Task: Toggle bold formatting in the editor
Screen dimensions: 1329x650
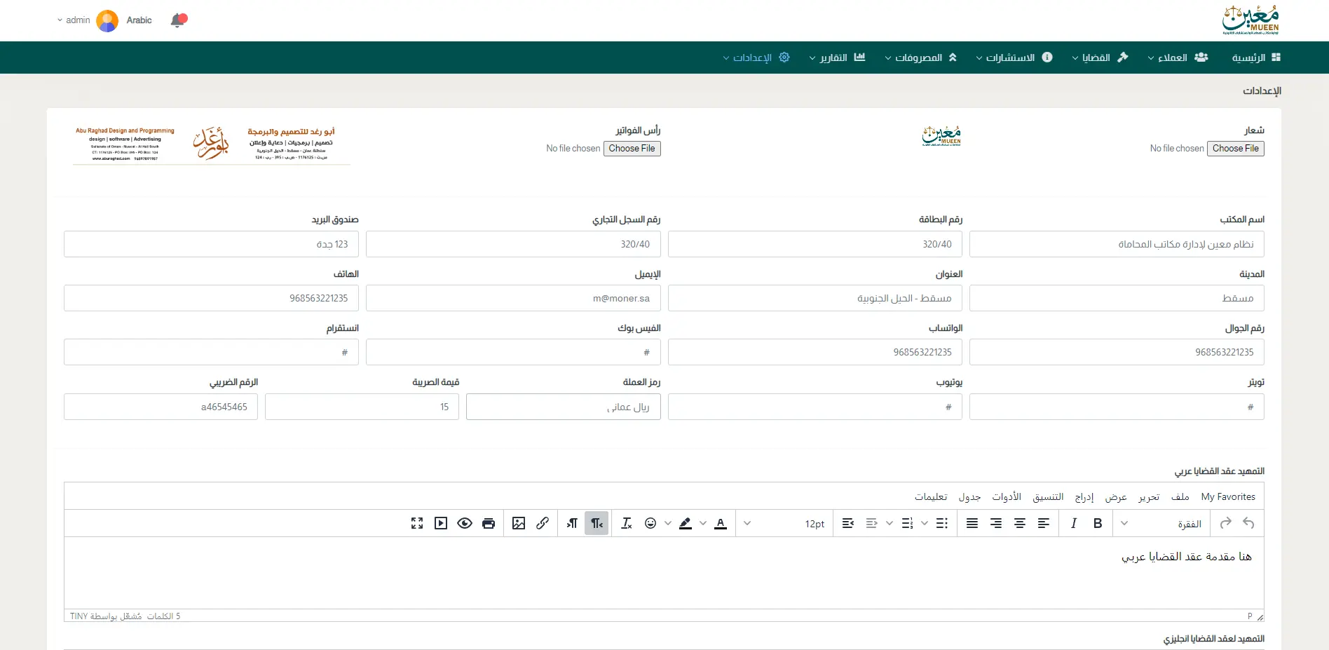Action: click(x=1098, y=523)
